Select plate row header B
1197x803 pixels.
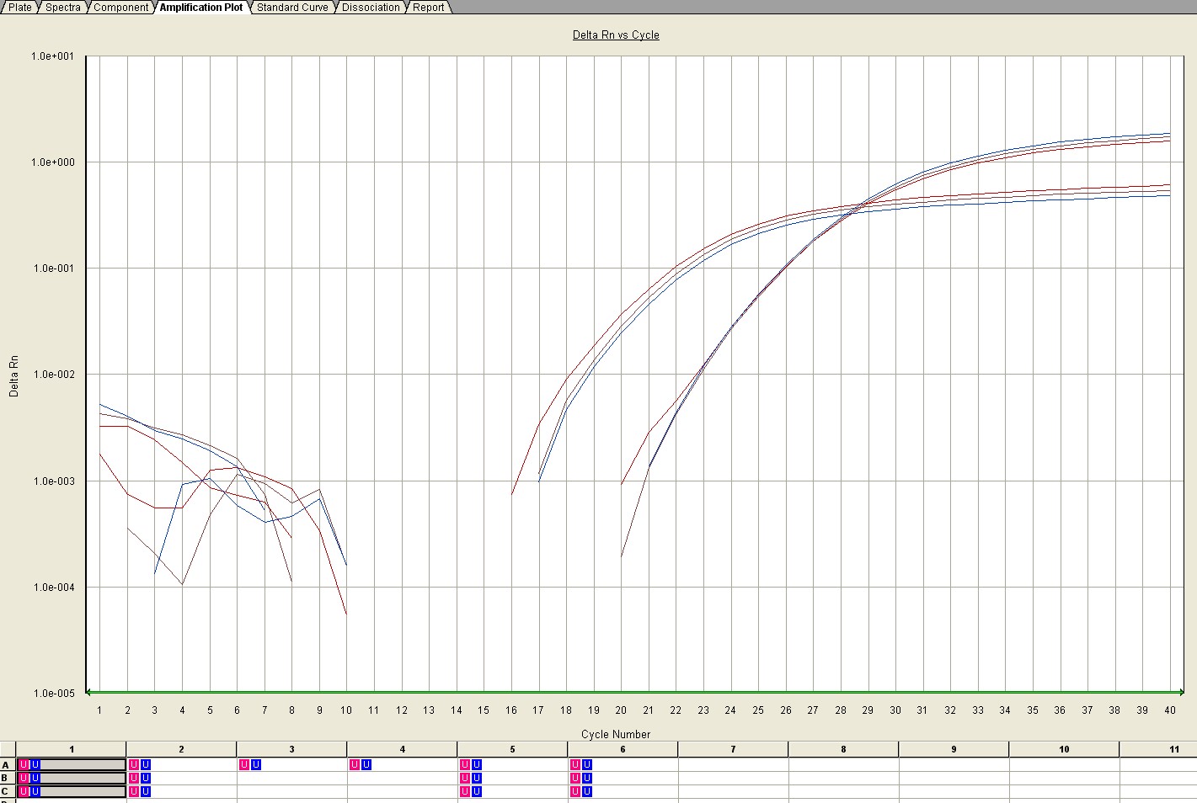pos(8,779)
